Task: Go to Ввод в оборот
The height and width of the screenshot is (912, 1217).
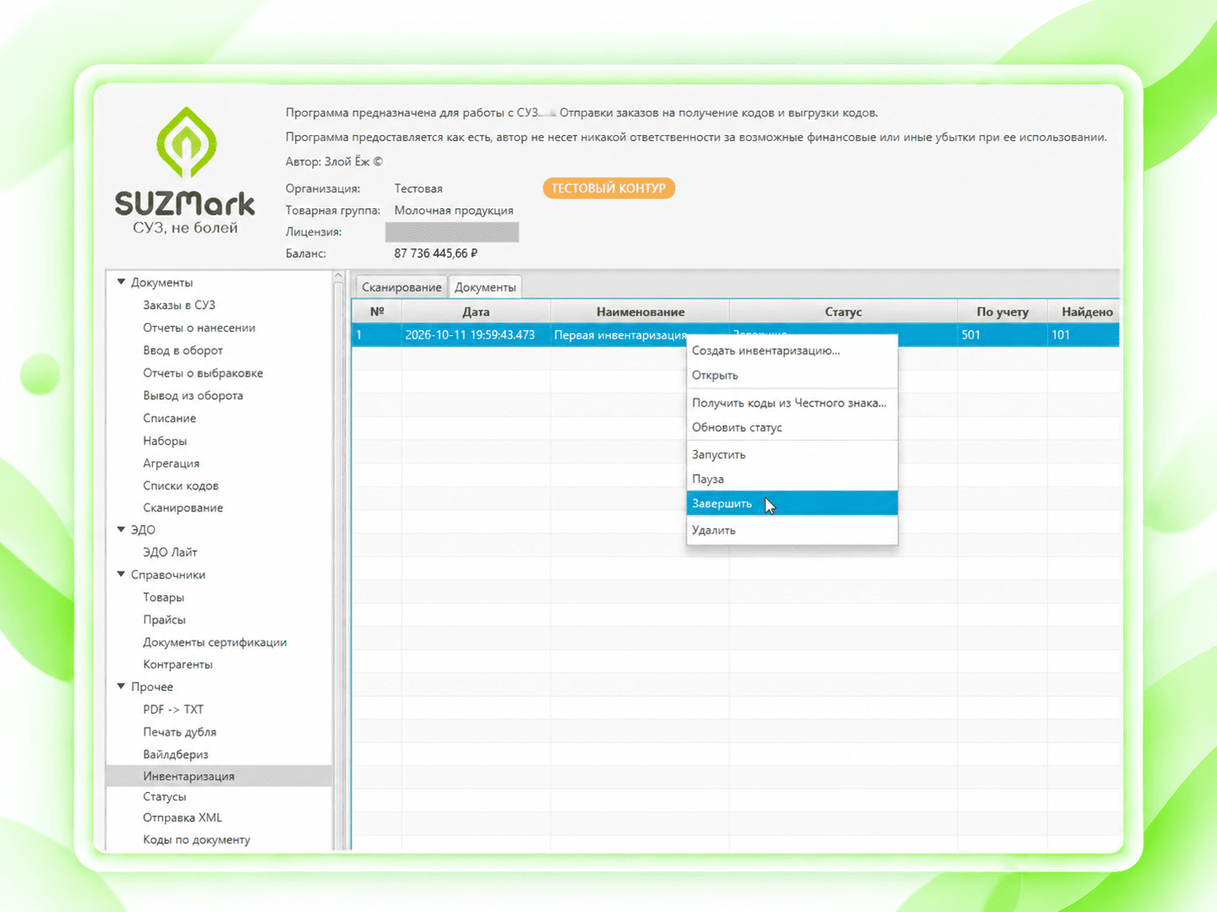Action: (182, 350)
